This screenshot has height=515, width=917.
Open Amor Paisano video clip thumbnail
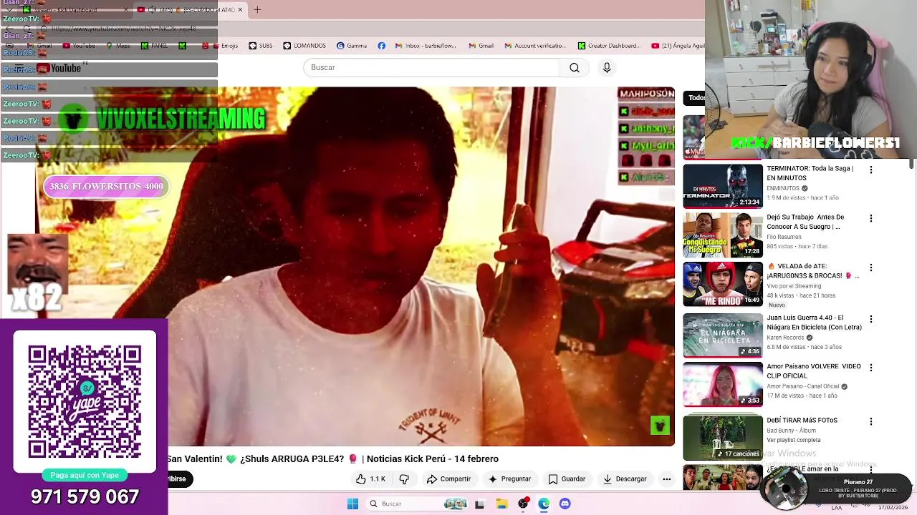click(722, 384)
